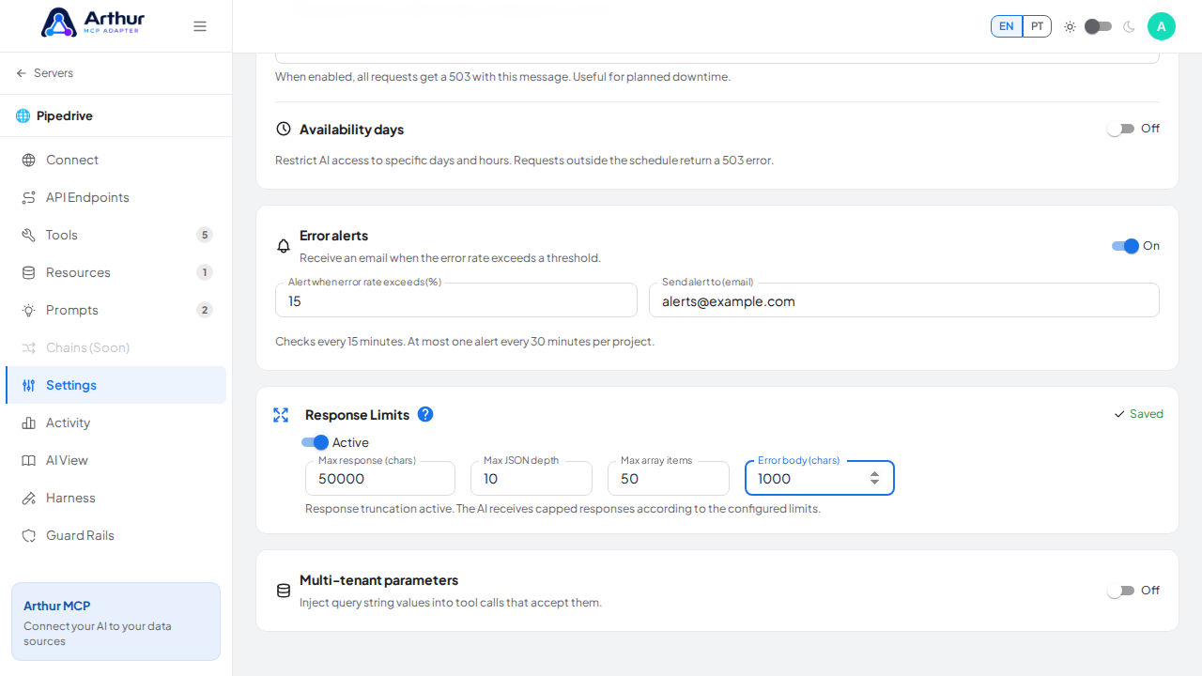Image resolution: width=1202 pixels, height=676 pixels.
Task: Switch language to EN
Action: [x=1007, y=26]
